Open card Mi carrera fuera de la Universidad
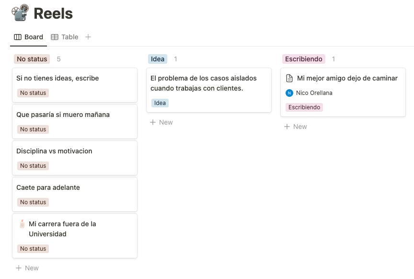This screenshot has height=279, width=414. pyautogui.click(x=75, y=236)
